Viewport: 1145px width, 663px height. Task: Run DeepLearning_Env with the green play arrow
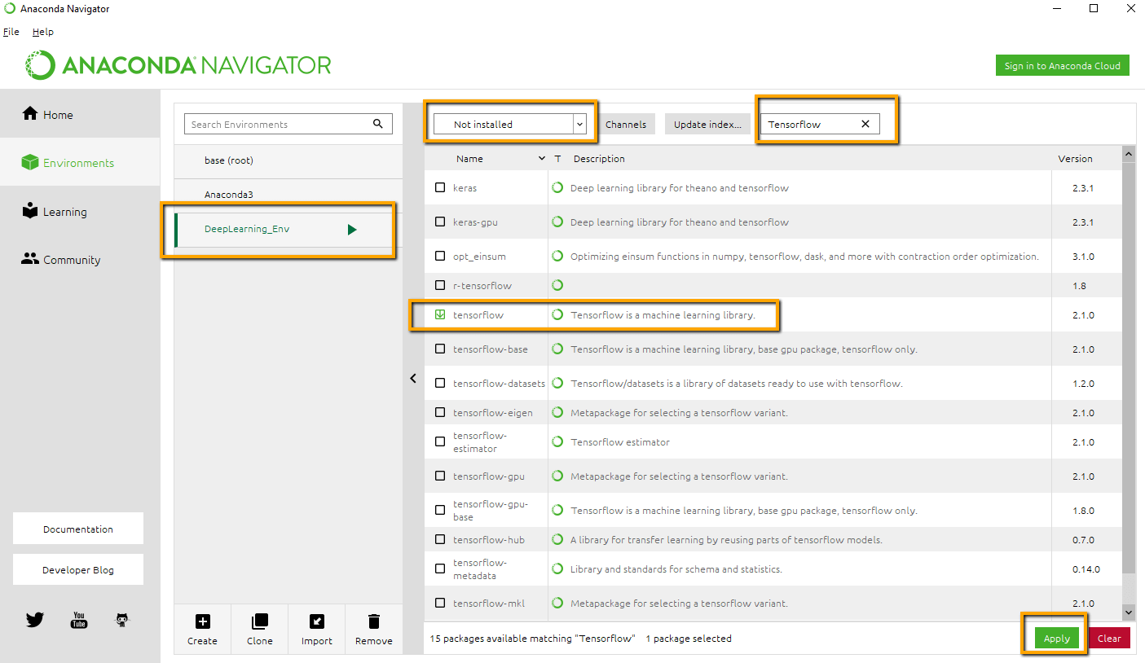coord(352,230)
